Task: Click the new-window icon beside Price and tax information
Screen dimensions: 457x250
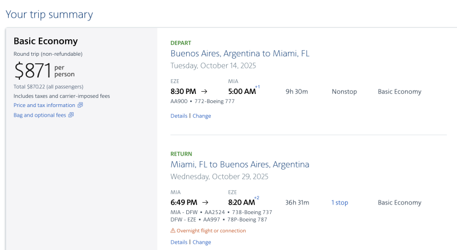Action: point(80,105)
